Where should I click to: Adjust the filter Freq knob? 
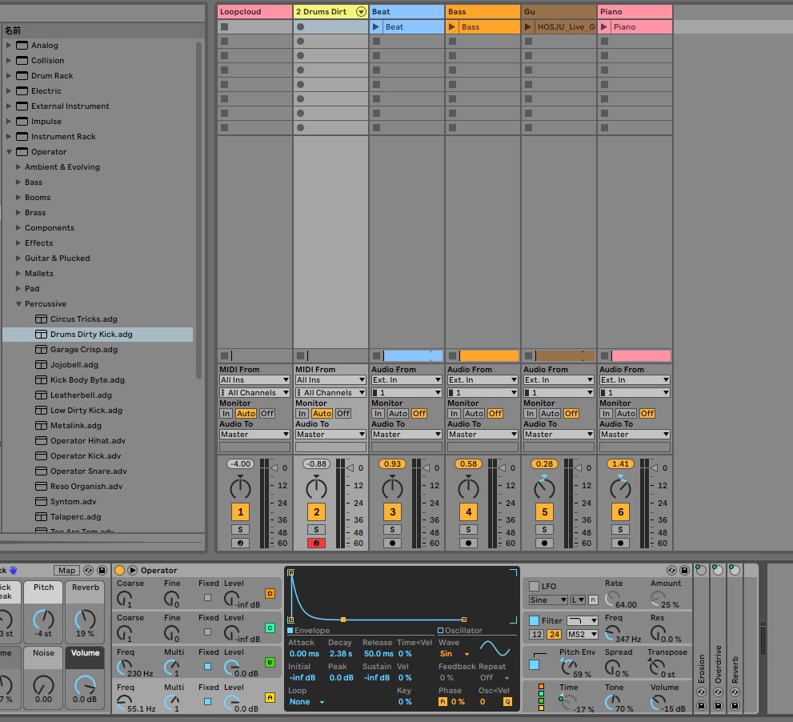612,633
